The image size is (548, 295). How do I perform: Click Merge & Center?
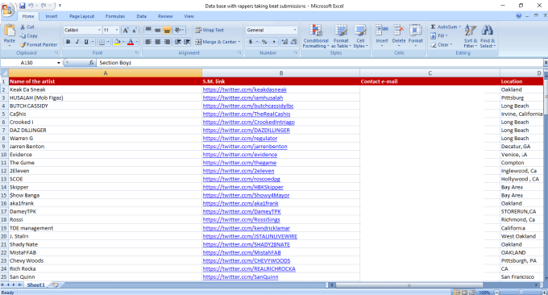(x=218, y=42)
